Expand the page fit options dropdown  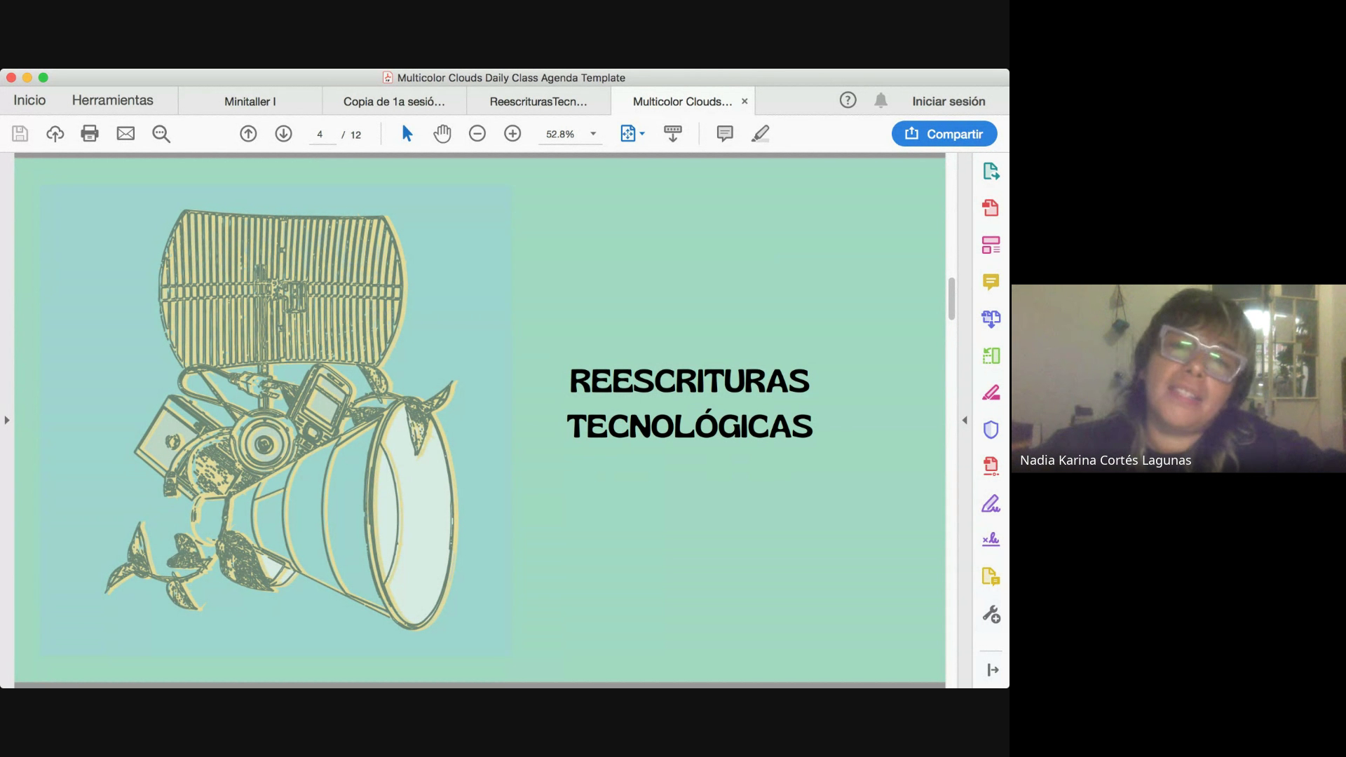click(x=641, y=133)
